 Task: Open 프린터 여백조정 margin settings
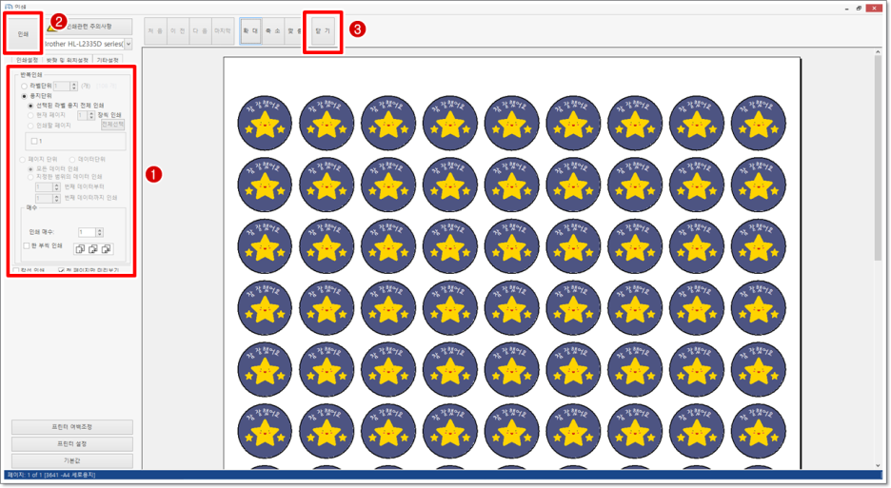[72, 427]
